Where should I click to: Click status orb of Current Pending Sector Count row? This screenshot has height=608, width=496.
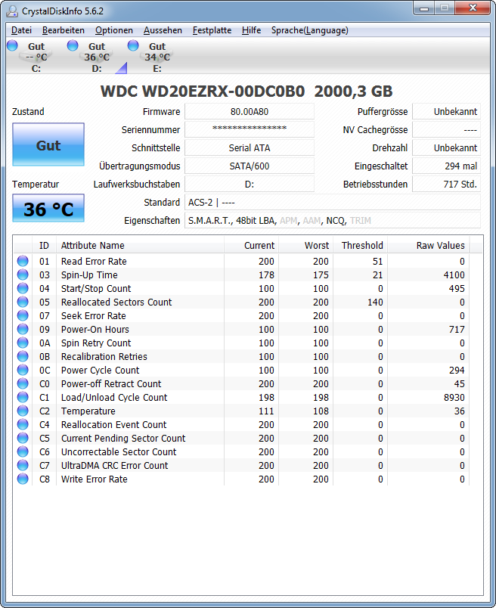(x=23, y=438)
